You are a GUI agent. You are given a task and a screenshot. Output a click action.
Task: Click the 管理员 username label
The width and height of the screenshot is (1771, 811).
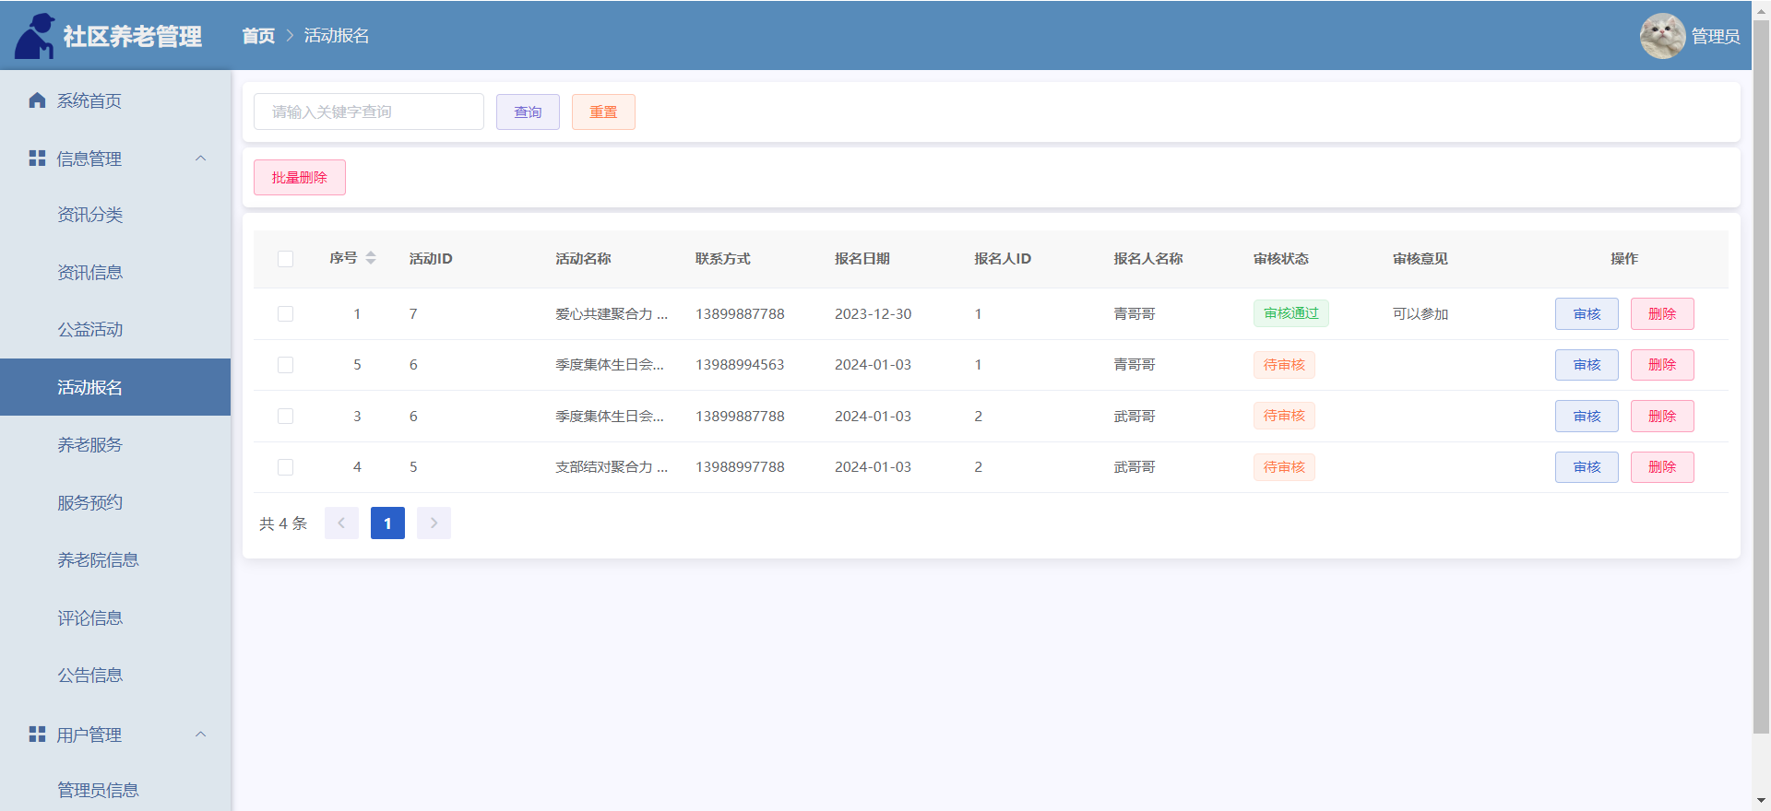[x=1716, y=36]
